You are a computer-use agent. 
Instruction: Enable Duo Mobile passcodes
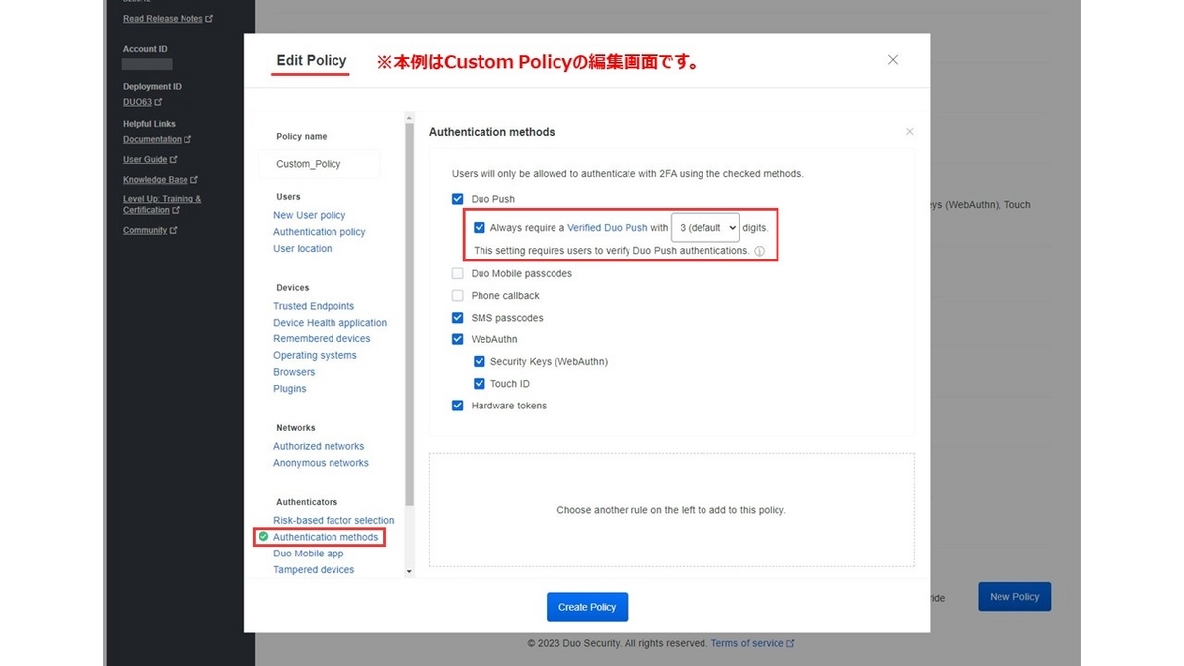(457, 272)
